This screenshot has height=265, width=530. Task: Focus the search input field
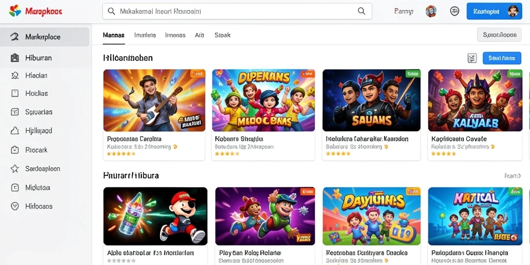click(x=237, y=11)
